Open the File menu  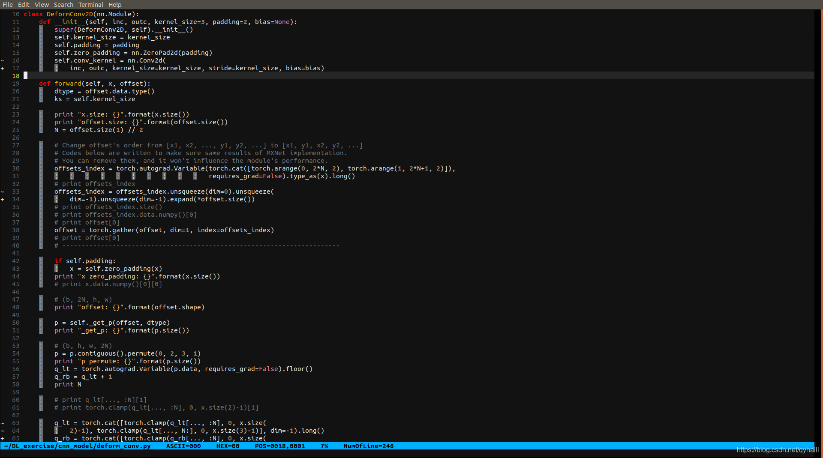(x=7, y=5)
